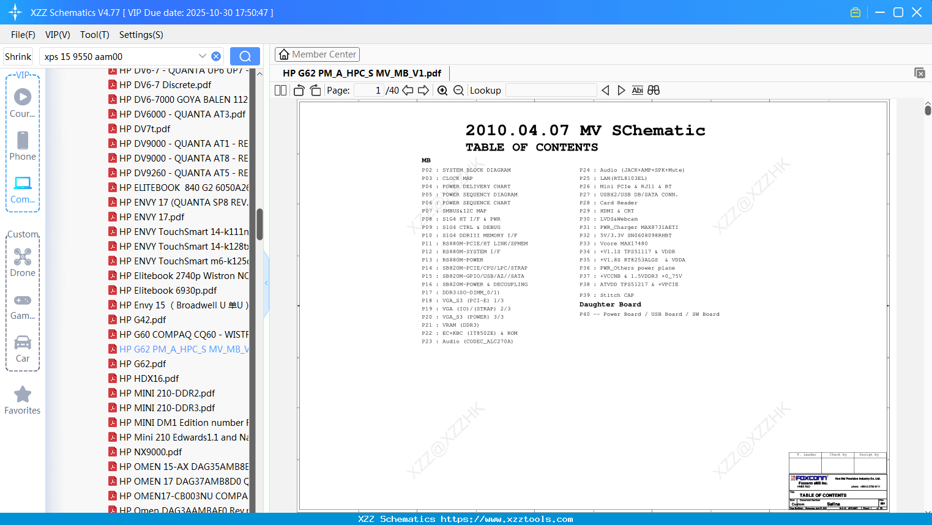
Task: Select the highlighted HP G62 PM_A_HPC_S file
Action: [178, 349]
